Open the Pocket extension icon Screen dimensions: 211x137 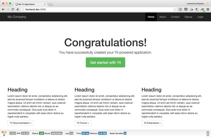(186, 9)
